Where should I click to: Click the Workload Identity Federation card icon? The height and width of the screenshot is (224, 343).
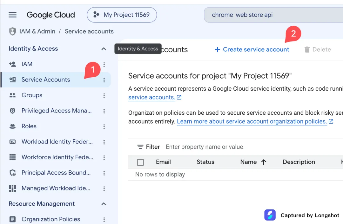[x=12, y=142]
